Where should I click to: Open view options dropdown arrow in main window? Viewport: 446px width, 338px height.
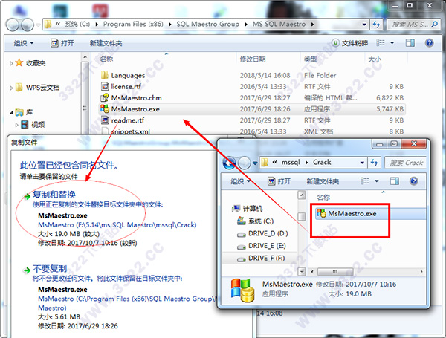click(392, 43)
